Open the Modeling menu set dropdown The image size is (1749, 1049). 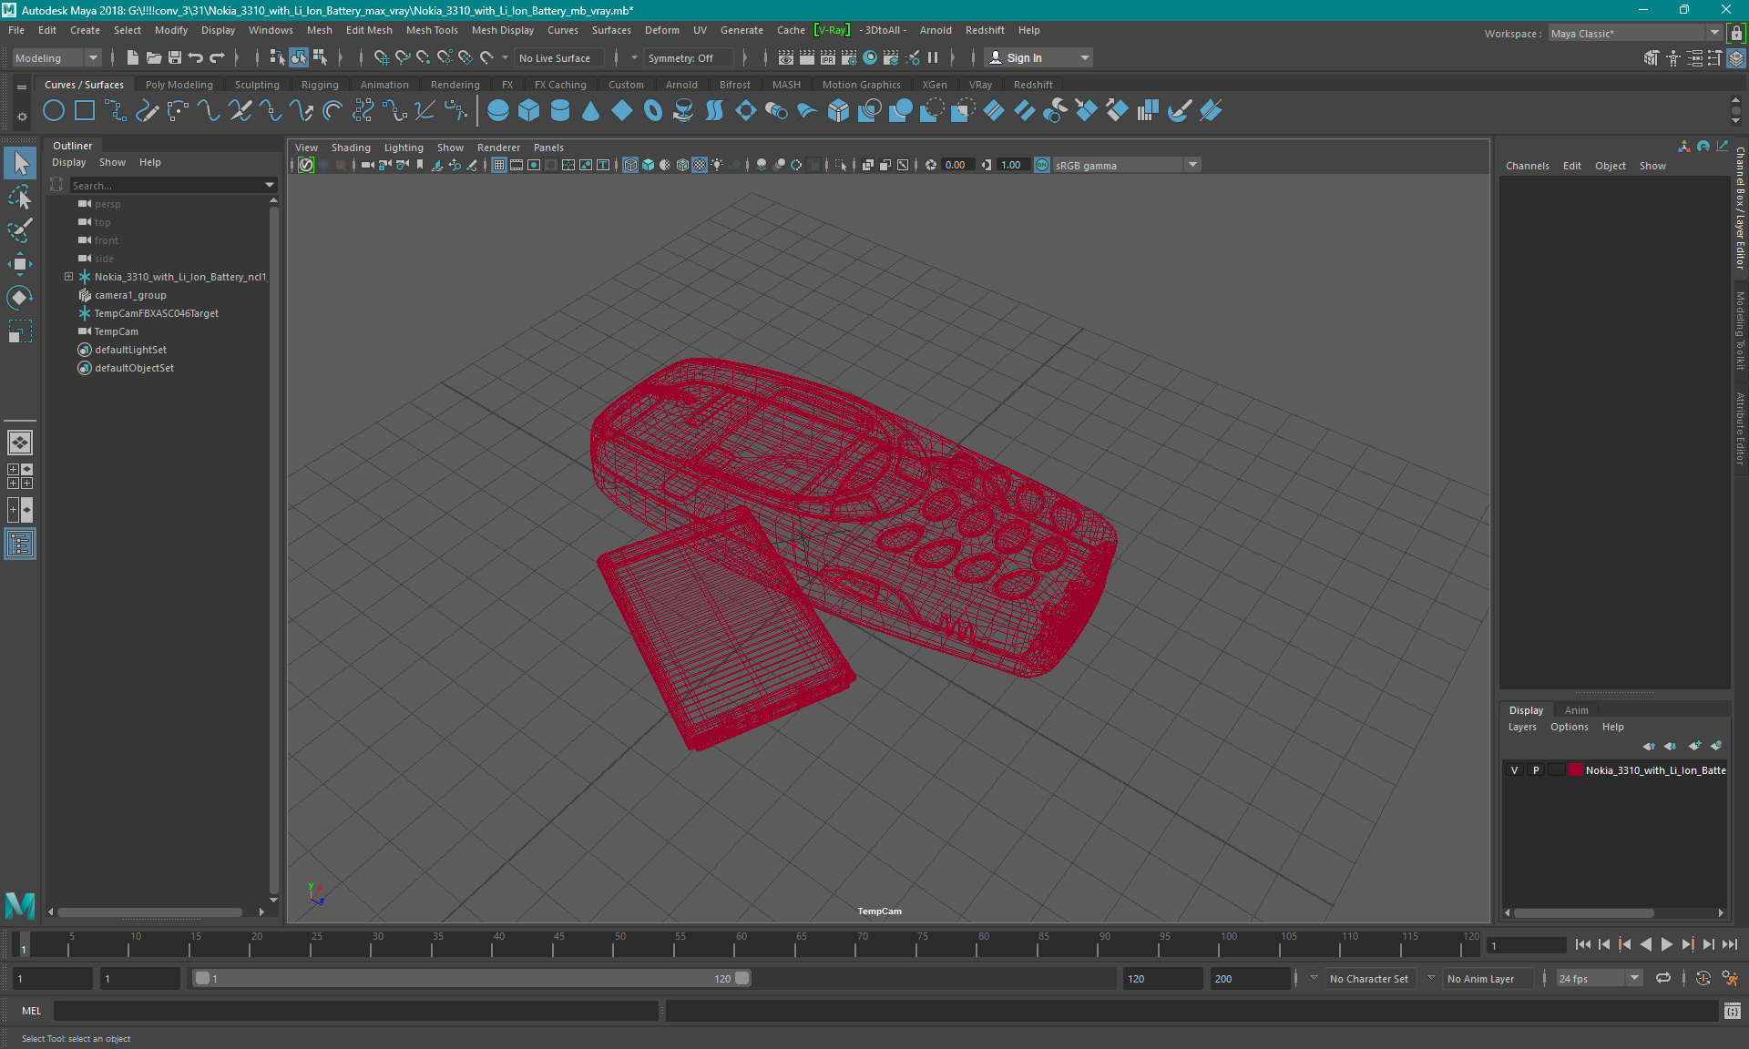(x=56, y=57)
